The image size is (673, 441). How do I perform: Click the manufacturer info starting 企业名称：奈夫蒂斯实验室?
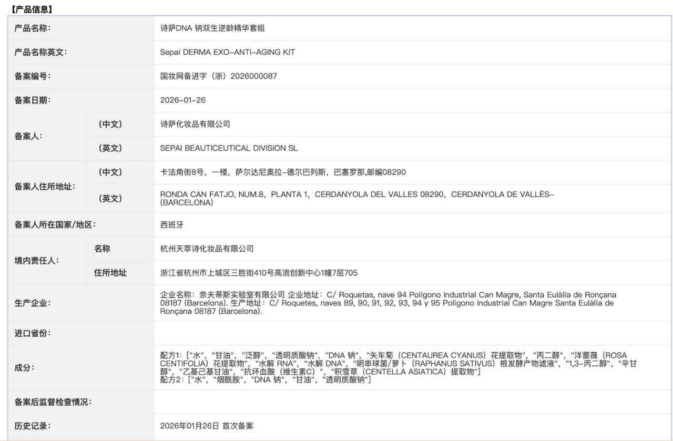388,303
